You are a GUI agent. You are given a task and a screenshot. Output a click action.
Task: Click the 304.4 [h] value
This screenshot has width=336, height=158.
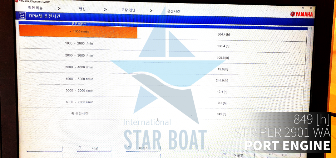click(223, 34)
